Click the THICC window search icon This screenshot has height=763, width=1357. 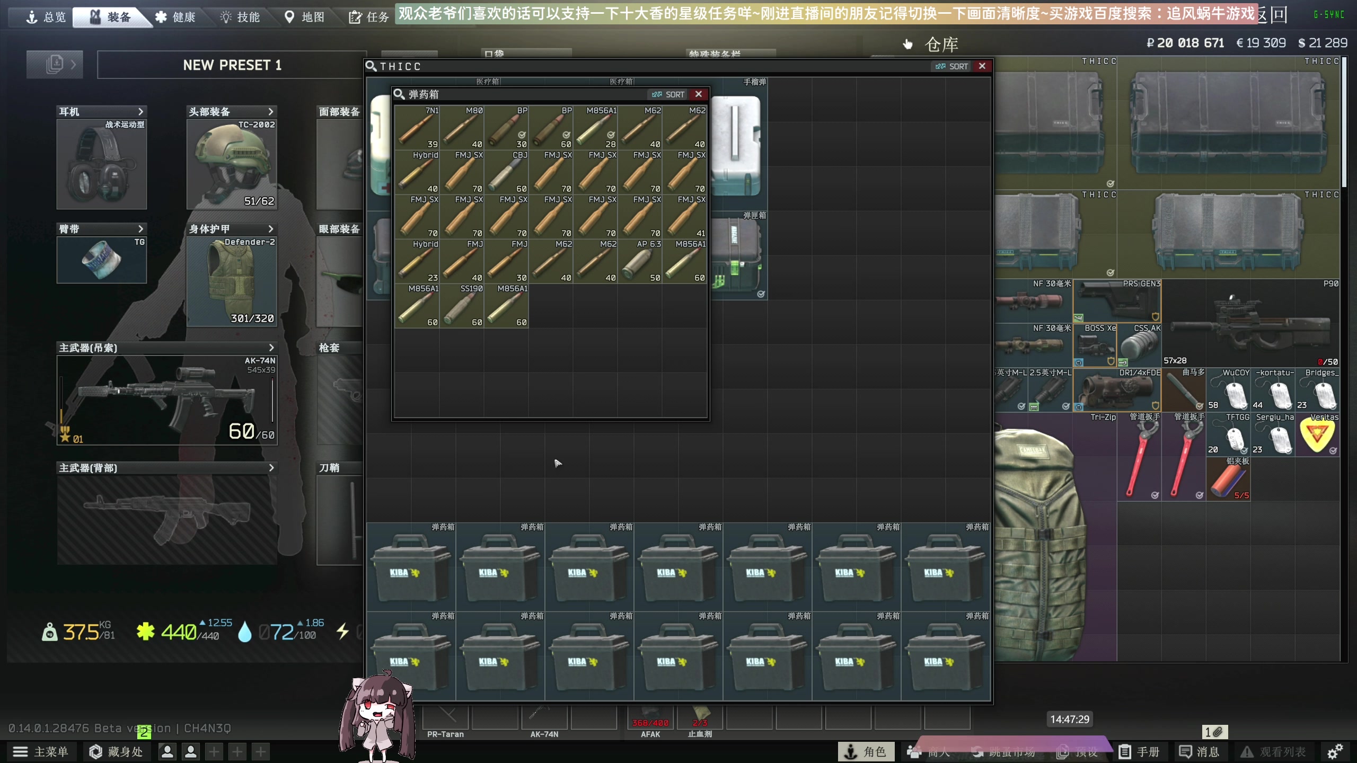371,66
